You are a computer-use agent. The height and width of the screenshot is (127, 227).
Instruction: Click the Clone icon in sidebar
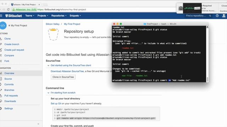(x=1, y=38)
